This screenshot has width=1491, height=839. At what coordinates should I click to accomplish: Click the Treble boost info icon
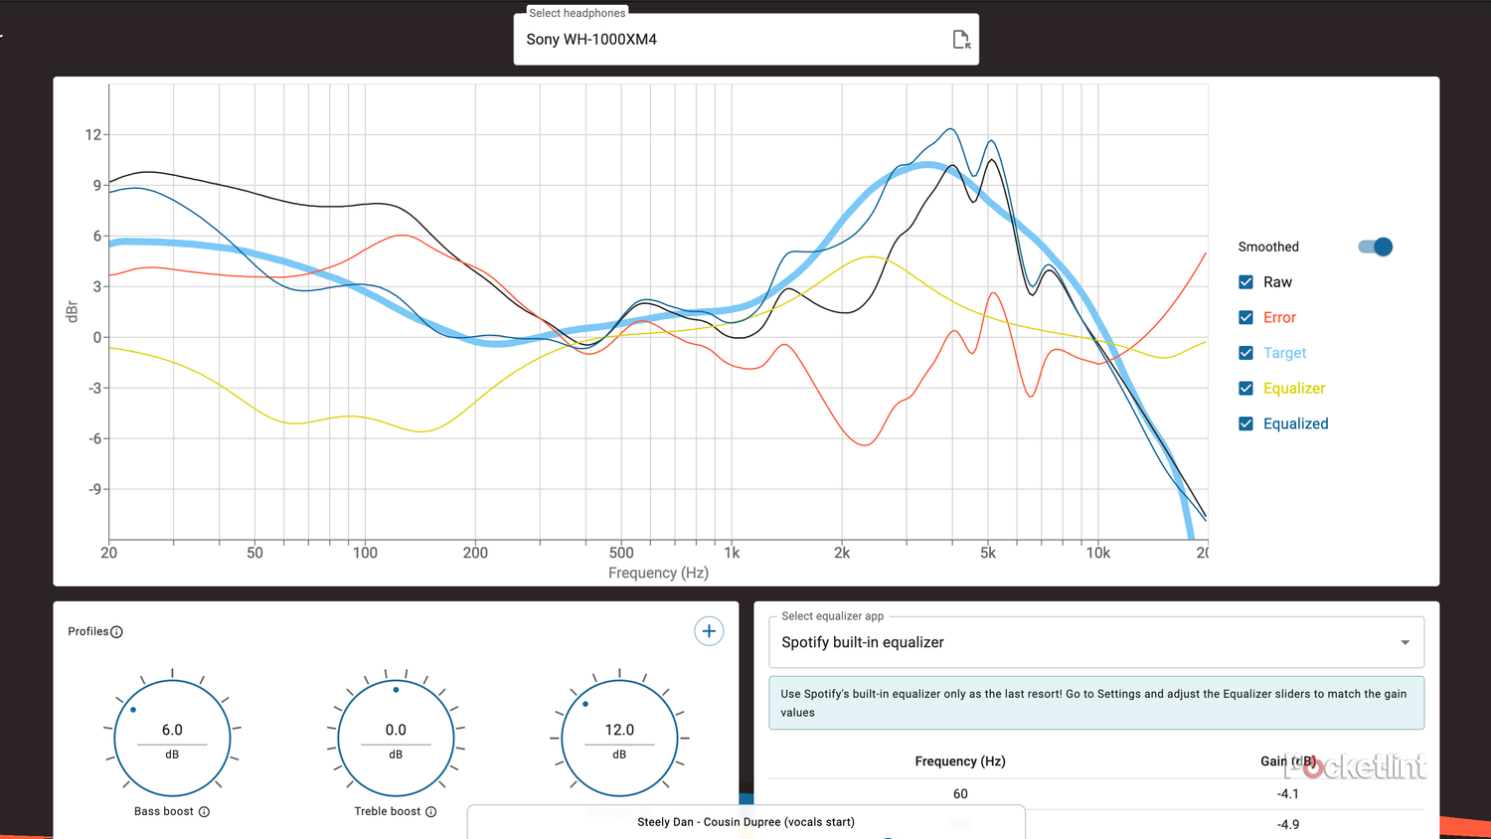[x=431, y=812]
